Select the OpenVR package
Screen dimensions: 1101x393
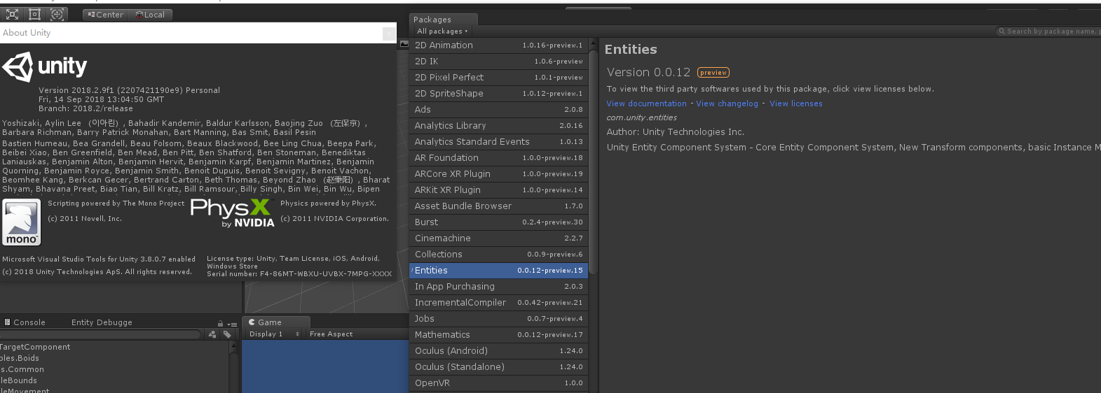(498, 383)
